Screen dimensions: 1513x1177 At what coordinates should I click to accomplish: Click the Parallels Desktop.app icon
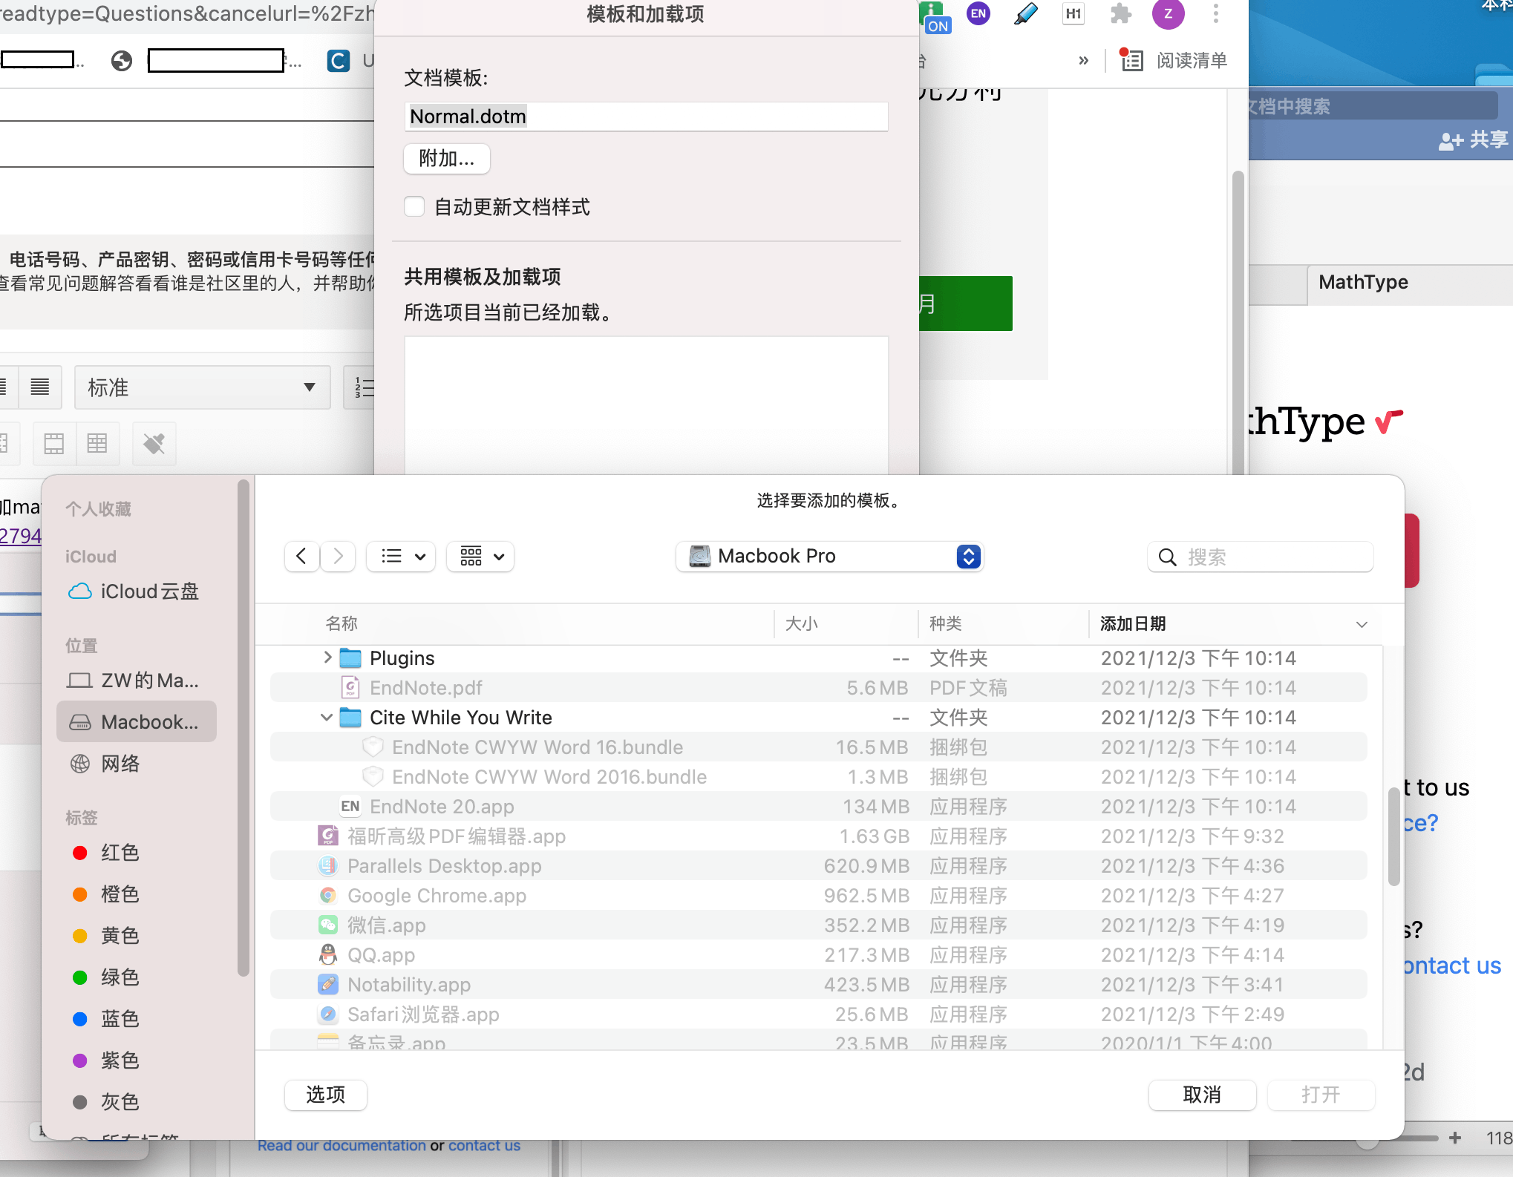pos(328,866)
